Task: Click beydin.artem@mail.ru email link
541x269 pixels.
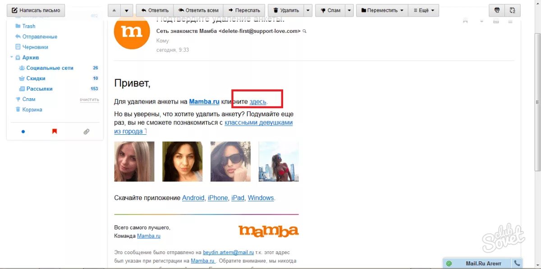Action: click(228, 252)
